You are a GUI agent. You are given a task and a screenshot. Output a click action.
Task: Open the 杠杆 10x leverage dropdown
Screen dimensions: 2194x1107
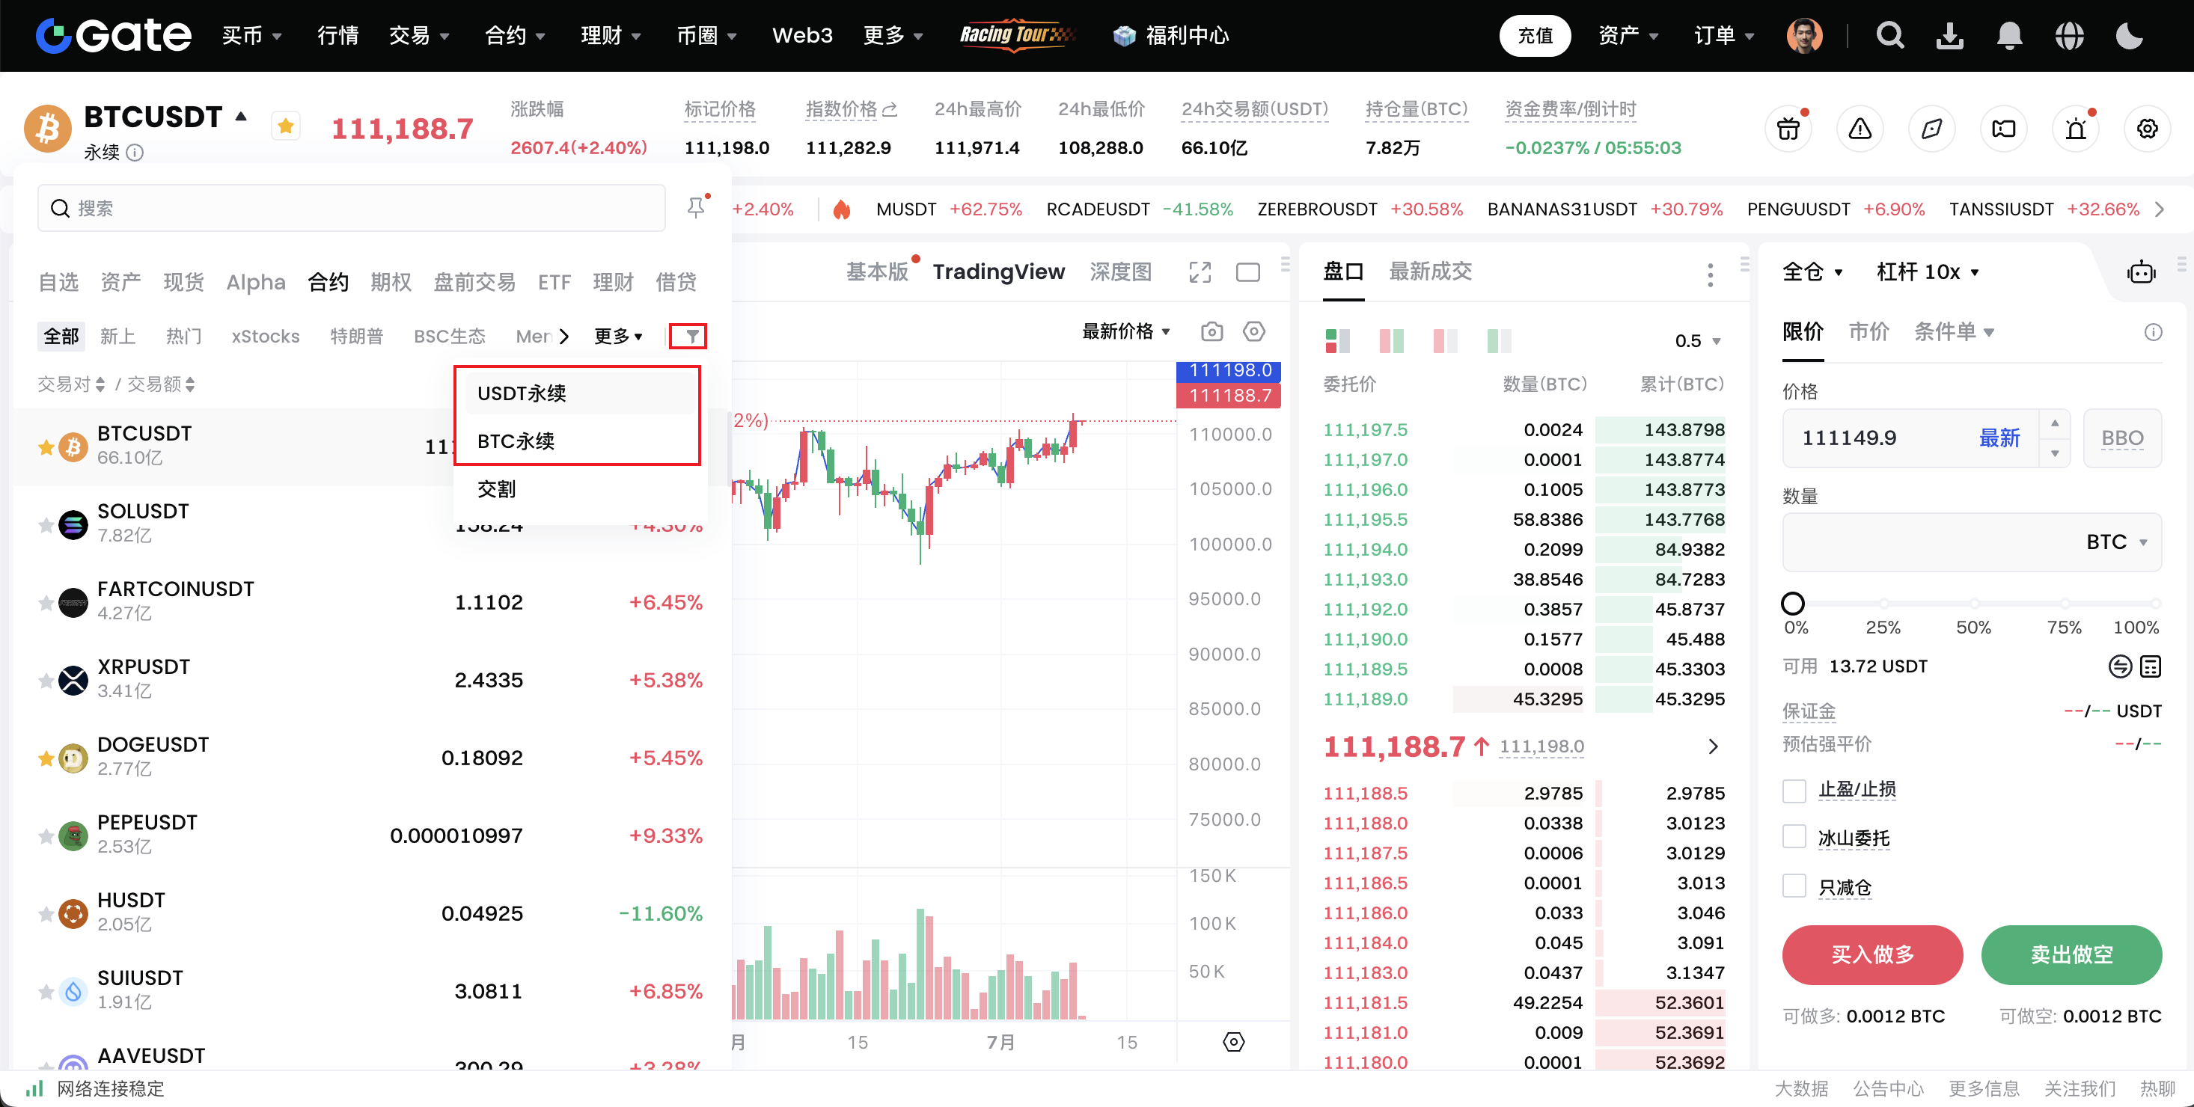click(1927, 272)
